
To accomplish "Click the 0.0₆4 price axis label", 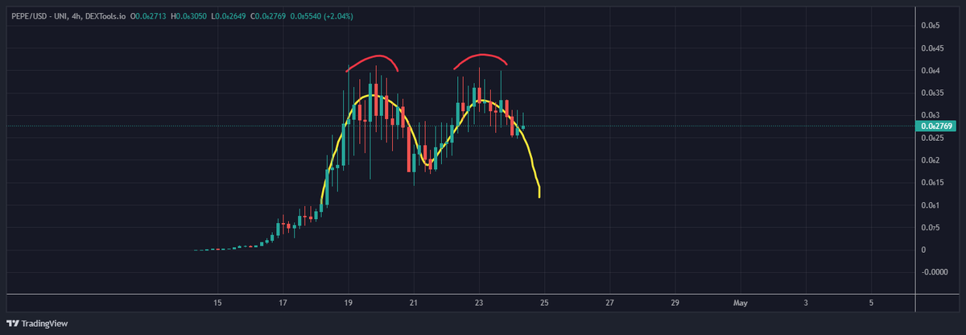I will (930, 71).
